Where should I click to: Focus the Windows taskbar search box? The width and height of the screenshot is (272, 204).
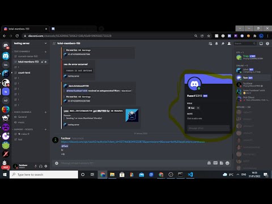[x=44, y=175]
